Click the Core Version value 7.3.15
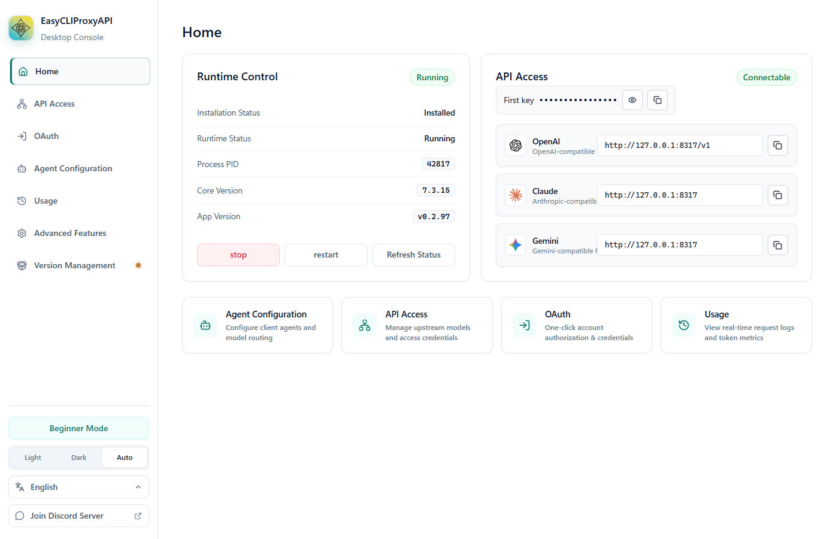 click(436, 190)
